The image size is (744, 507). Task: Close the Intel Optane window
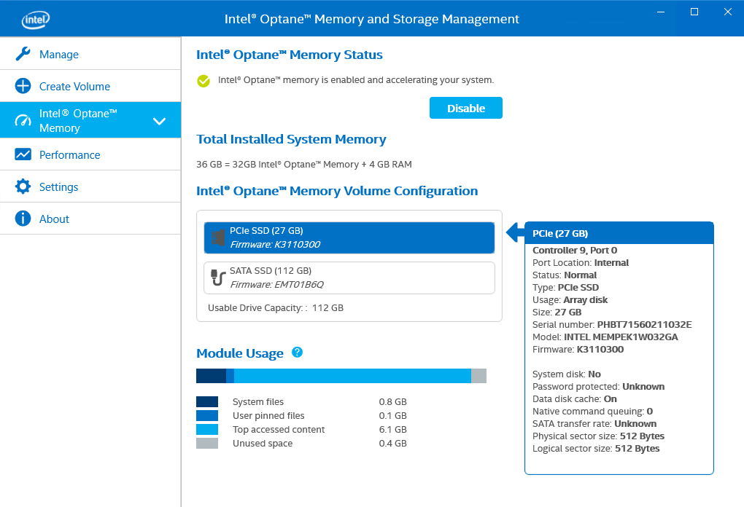[x=728, y=12]
